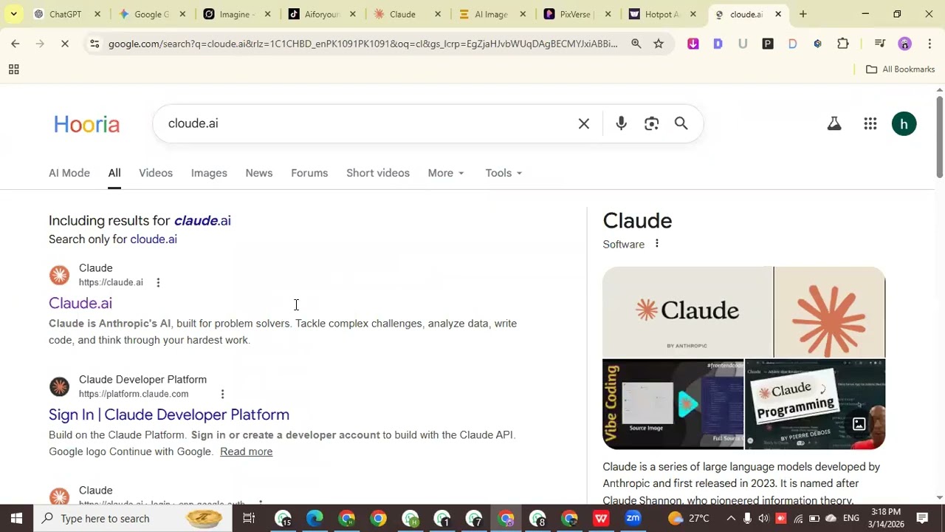Screen dimensions: 945x532
Task: Open the Short videos tab
Action: (x=378, y=173)
